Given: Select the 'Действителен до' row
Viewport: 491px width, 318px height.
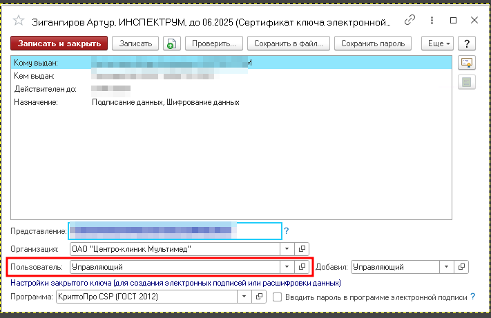Looking at the screenshot, I should click(231, 89).
